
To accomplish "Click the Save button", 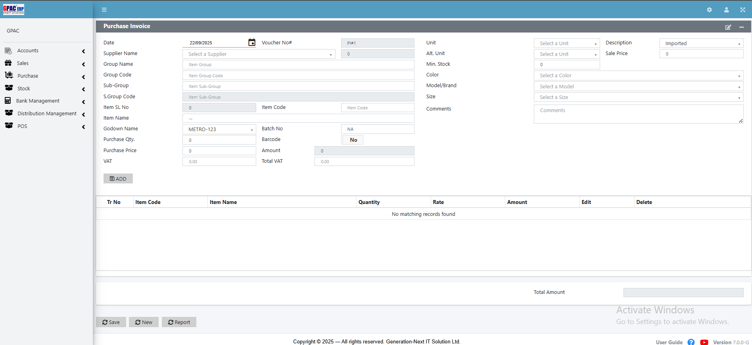I will coord(111,322).
